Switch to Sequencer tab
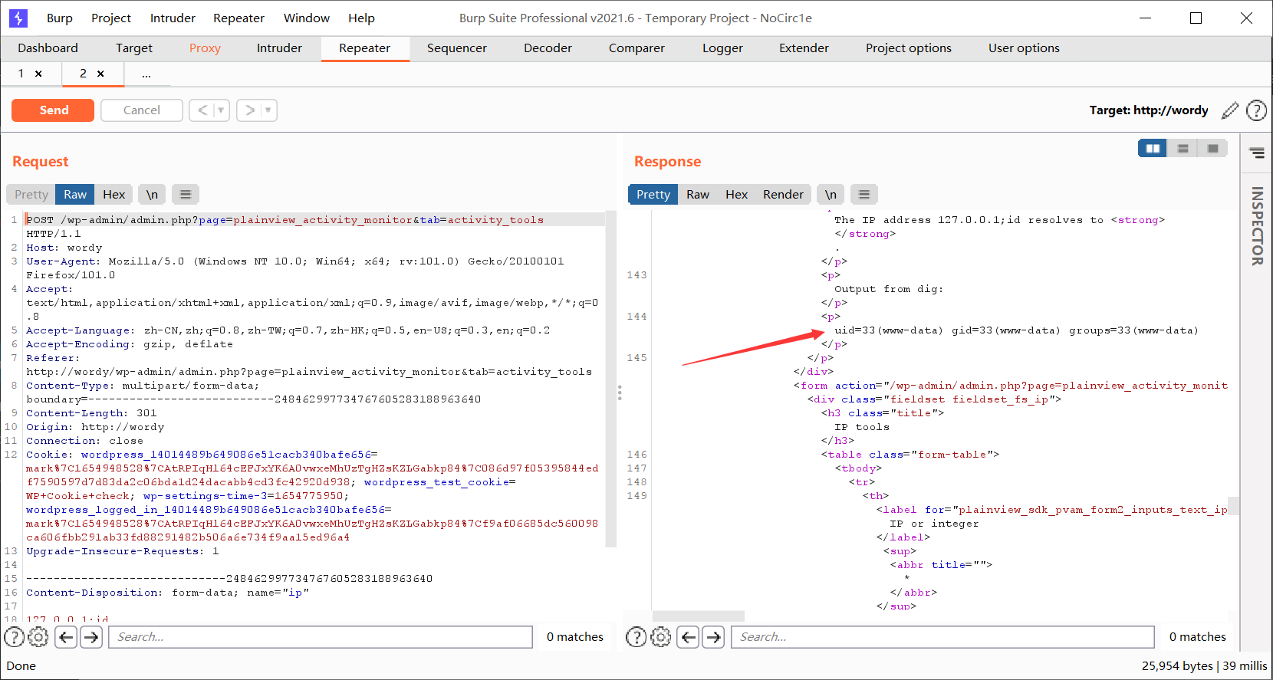Screen dimensions: 1273x680 click(457, 48)
